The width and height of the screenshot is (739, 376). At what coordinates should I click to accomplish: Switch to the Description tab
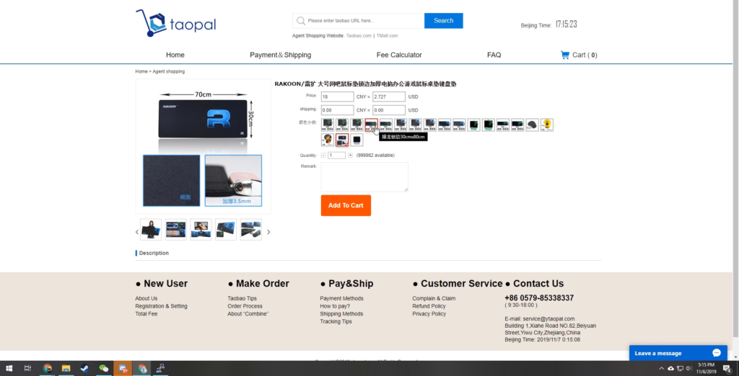point(154,253)
